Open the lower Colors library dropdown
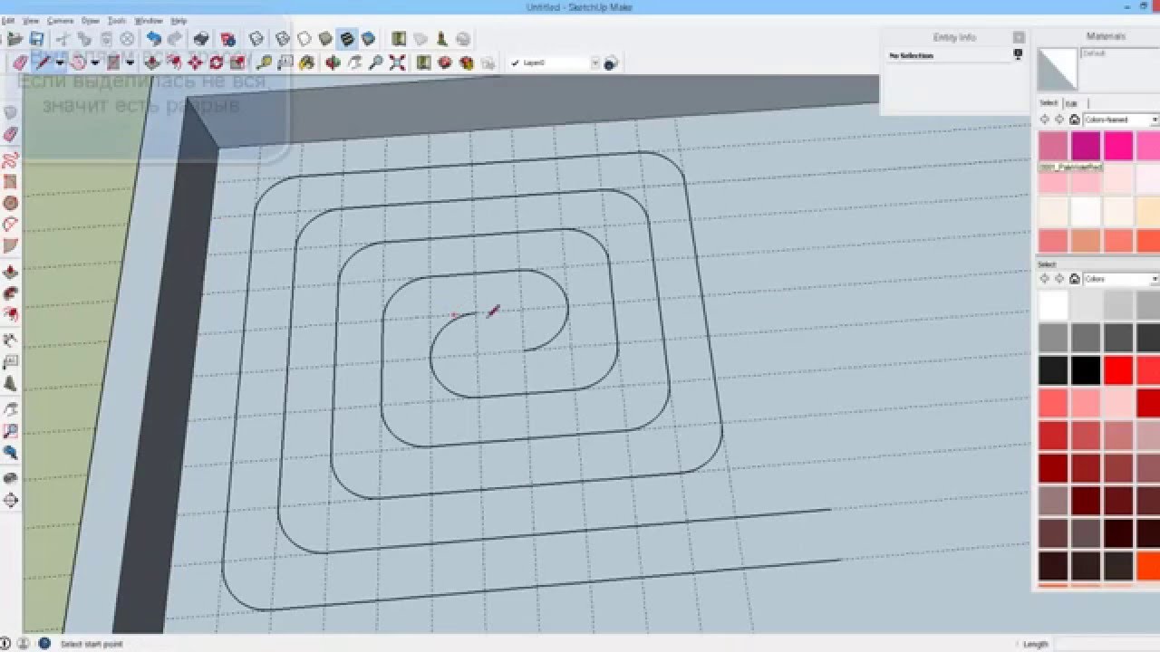Viewport: 1160px width, 652px height. (1155, 279)
